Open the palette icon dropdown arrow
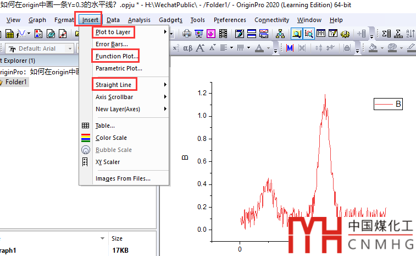The image size is (416, 256). [x=401, y=48]
